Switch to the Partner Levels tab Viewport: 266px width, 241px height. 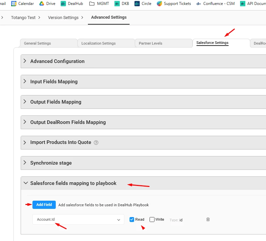(x=164, y=43)
